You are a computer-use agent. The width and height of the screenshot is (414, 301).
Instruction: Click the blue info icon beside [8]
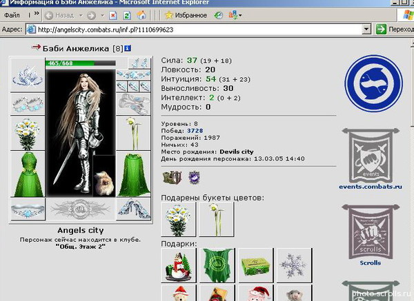click(128, 48)
